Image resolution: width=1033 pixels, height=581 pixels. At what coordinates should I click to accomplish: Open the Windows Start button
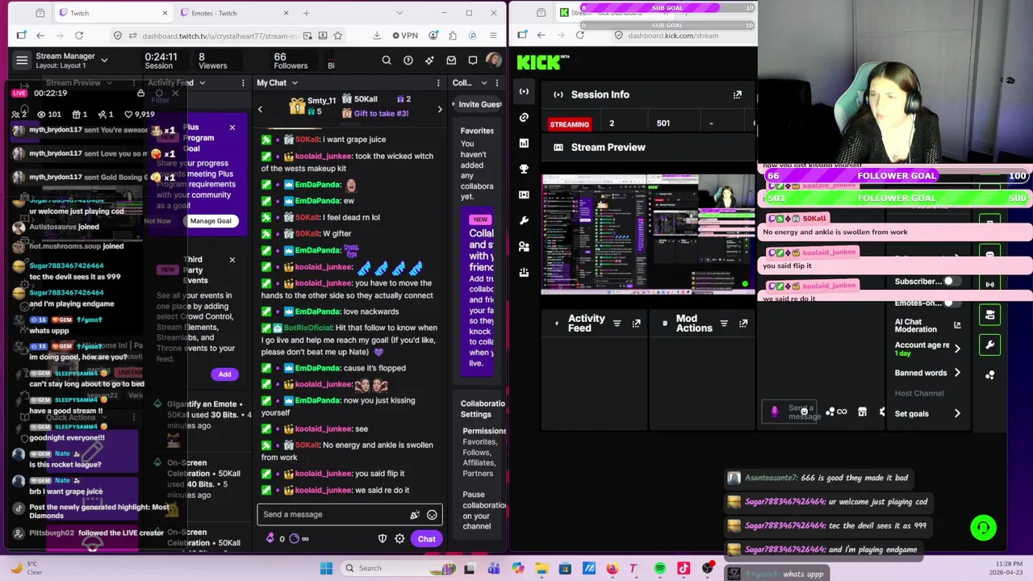click(x=326, y=568)
